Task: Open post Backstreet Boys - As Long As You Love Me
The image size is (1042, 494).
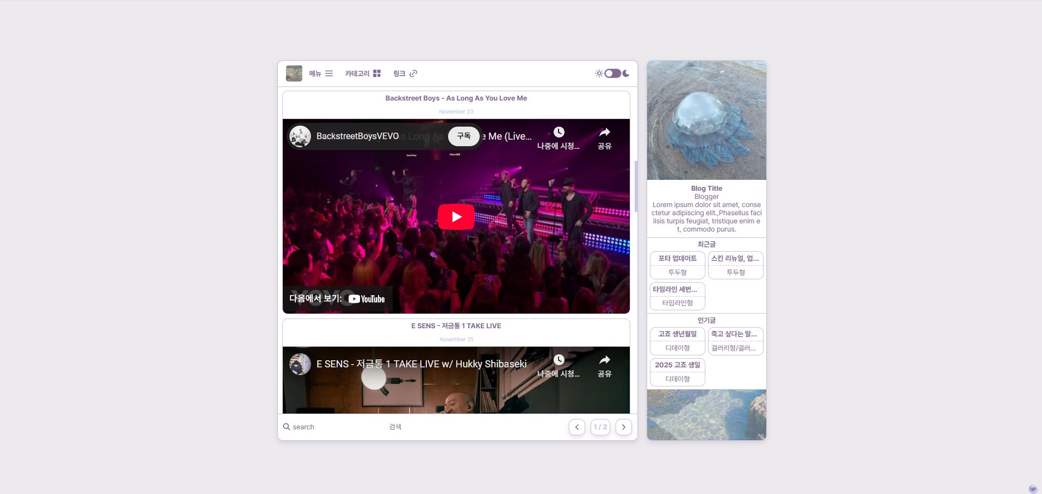Action: click(456, 98)
